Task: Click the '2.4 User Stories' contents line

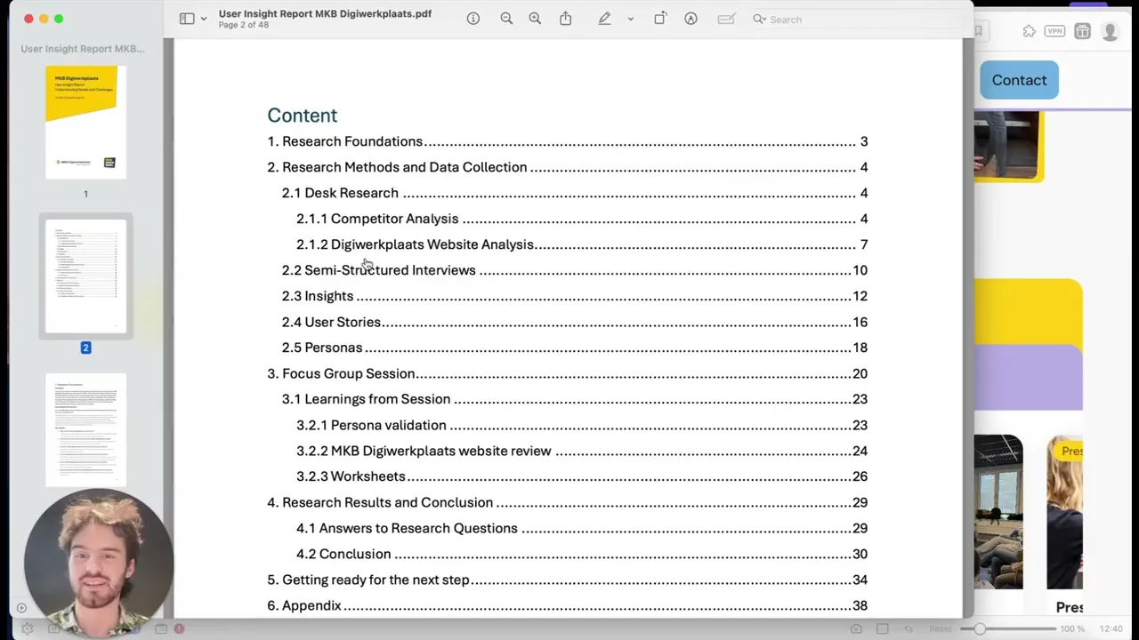Action: [574, 322]
